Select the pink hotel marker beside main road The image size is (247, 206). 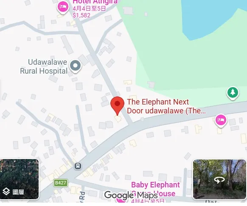[221, 121]
